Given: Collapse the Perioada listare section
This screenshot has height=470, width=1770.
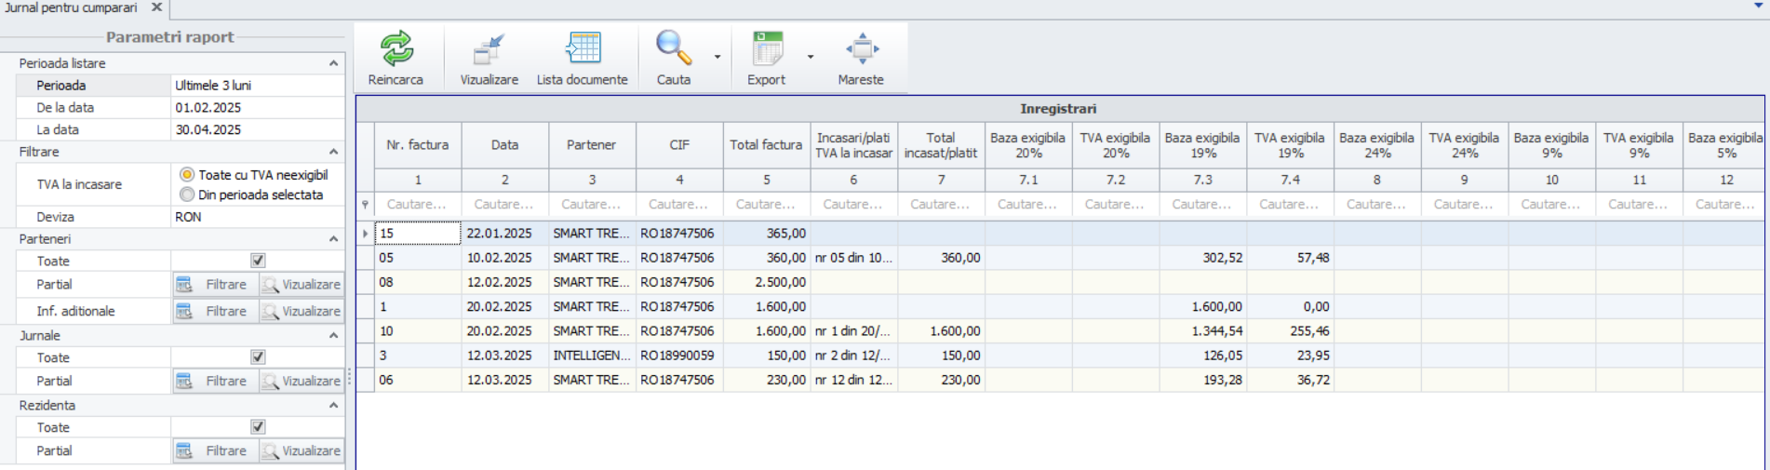Looking at the screenshot, I should tap(333, 63).
